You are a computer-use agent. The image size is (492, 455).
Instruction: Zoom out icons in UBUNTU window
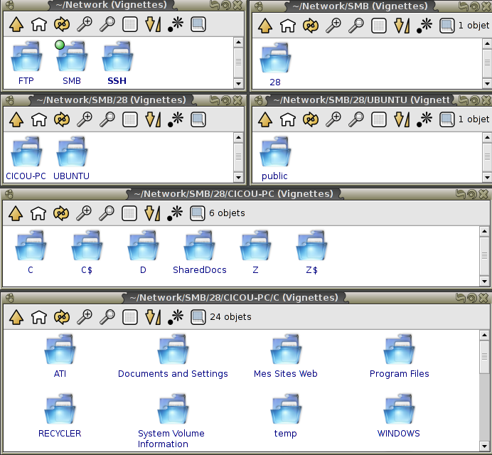tap(356, 119)
